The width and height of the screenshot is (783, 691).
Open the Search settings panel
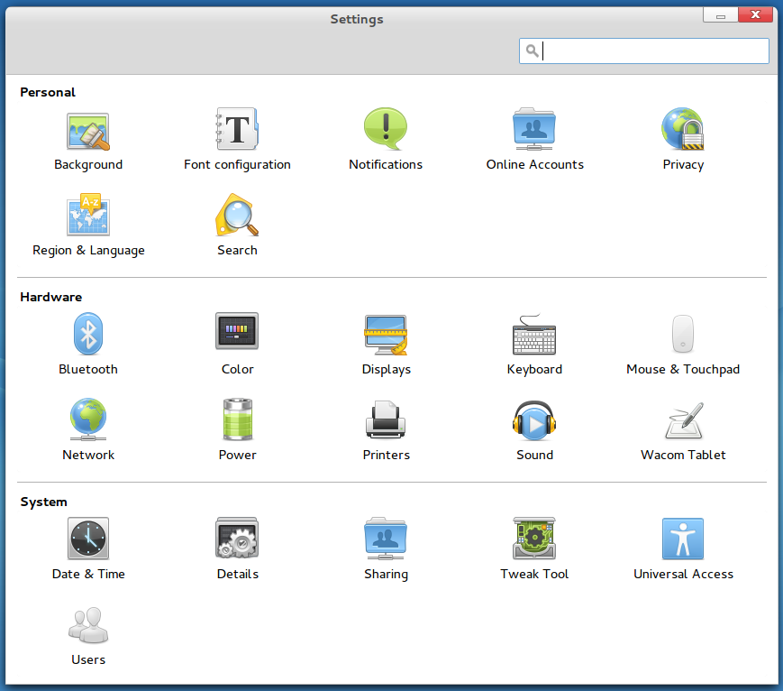tap(237, 223)
